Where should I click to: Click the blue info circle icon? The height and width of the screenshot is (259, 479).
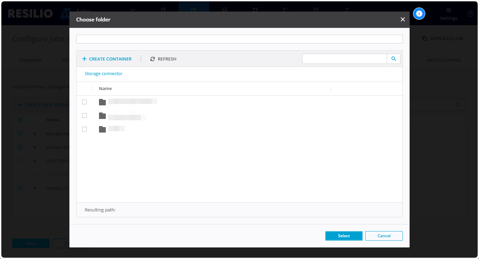(x=419, y=14)
